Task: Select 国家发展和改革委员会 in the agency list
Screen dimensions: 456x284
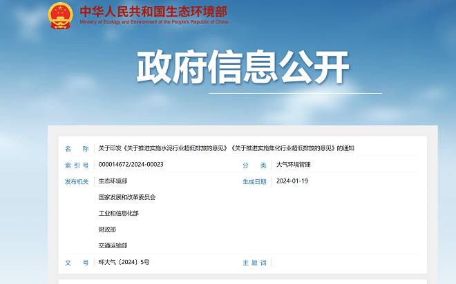Action: tap(127, 197)
